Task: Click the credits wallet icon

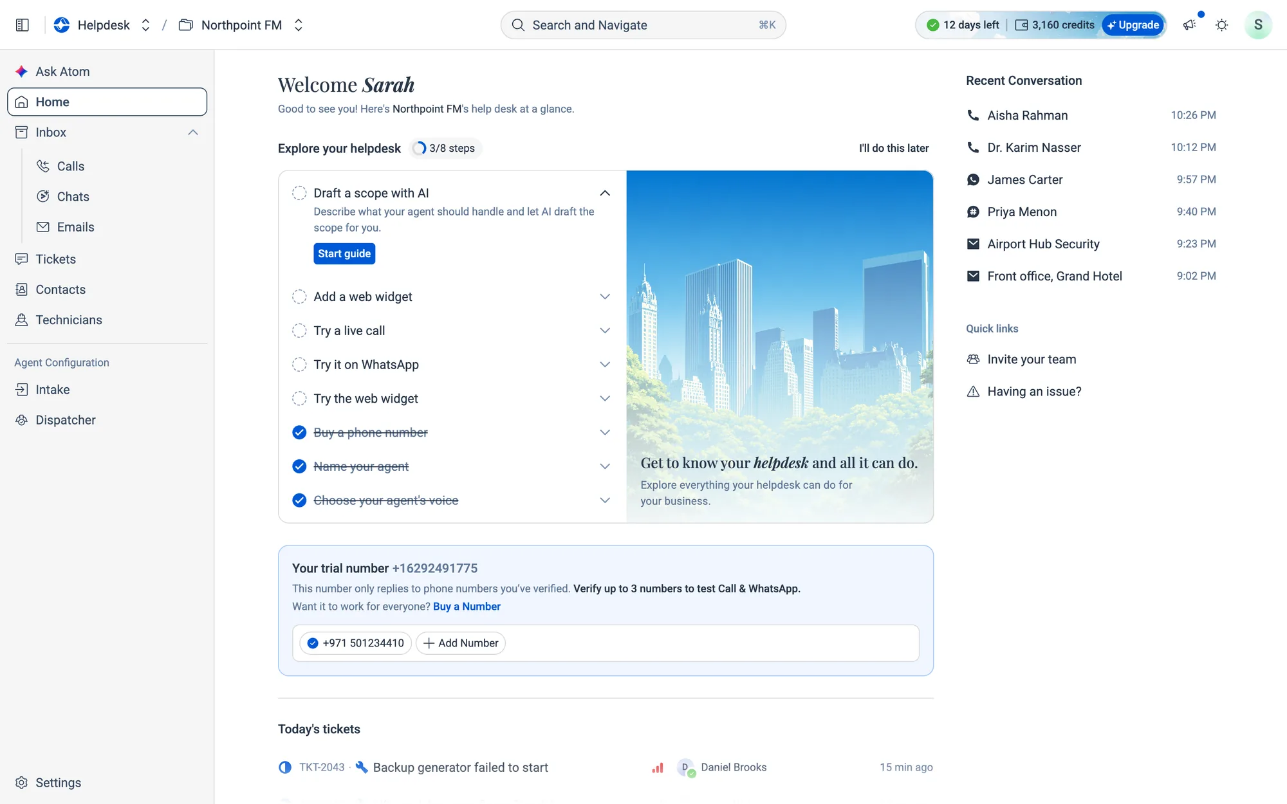Action: [1021, 25]
